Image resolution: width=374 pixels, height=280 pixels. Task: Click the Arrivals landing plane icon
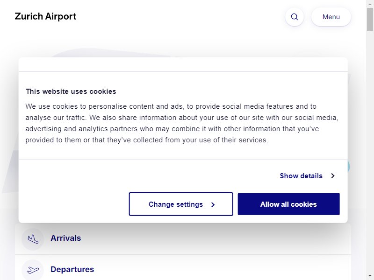[33, 239]
